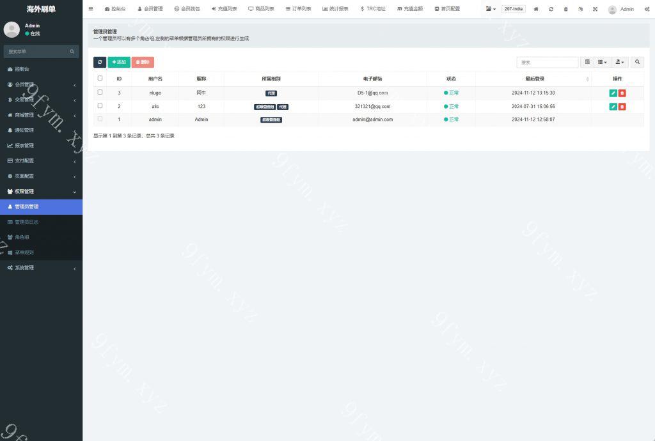This screenshot has width=655, height=441.
Task: Select 管理员管理 in the sidebar
Action: [x=41, y=206]
